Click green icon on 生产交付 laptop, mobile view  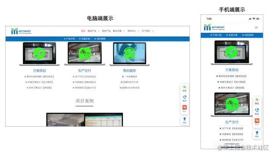click(x=232, y=104)
